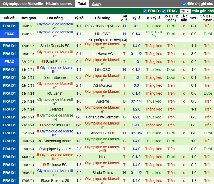
Task: Select Paris Saint-Germain team name
Action: point(102,117)
